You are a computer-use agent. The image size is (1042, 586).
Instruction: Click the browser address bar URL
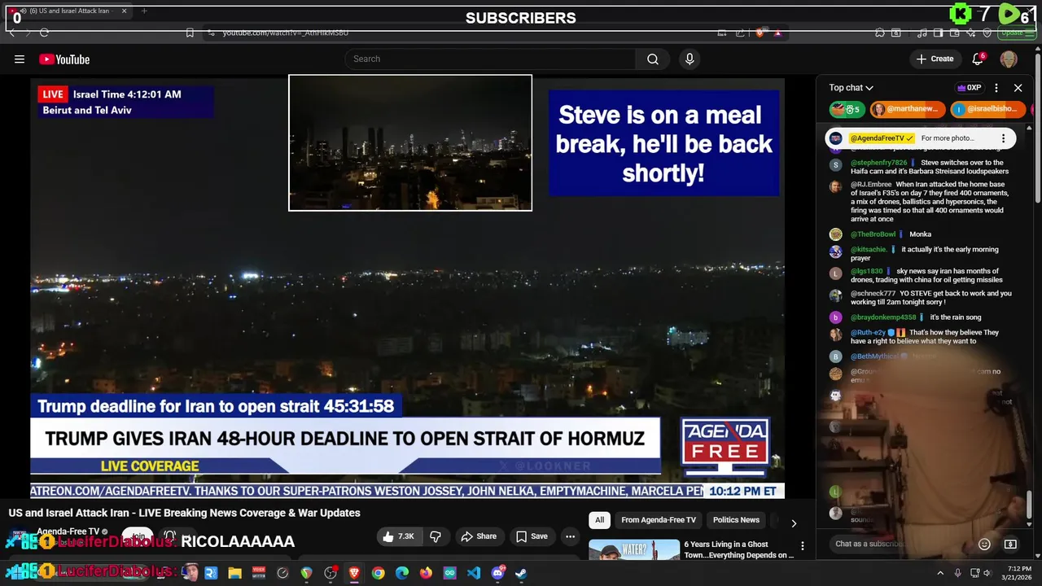coord(285,33)
